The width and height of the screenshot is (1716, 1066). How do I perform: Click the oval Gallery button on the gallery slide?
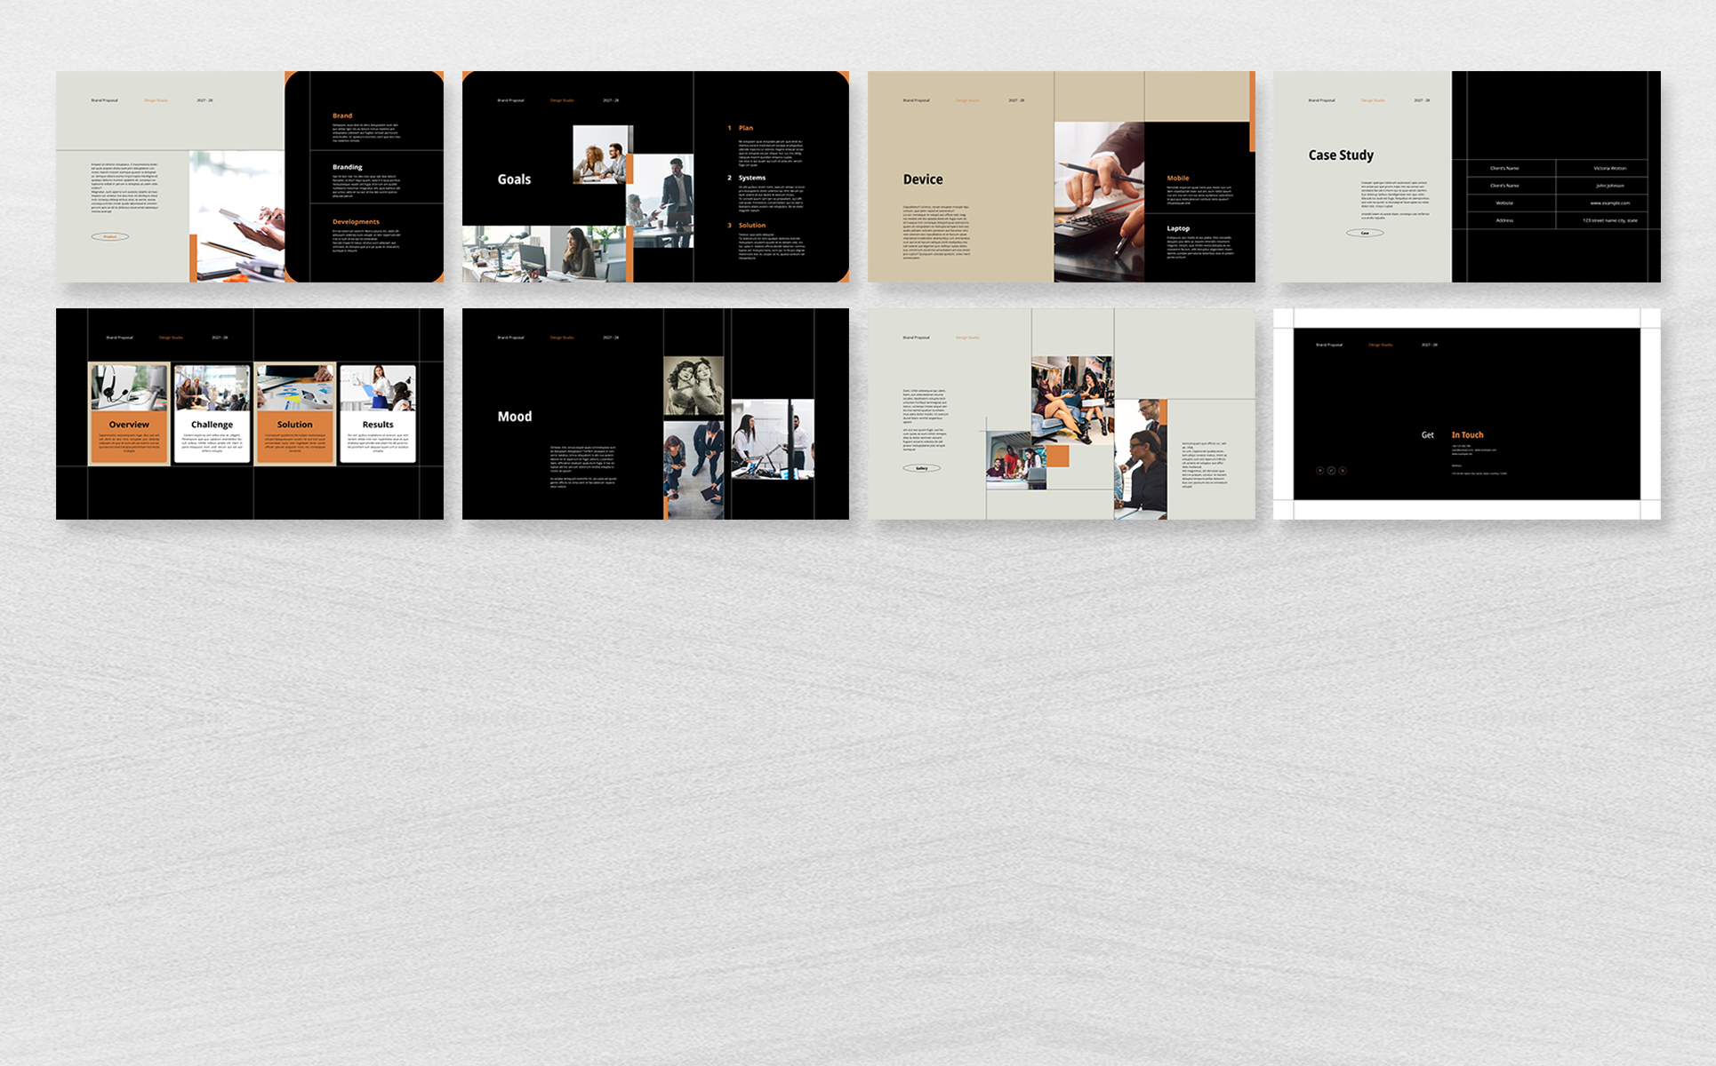(x=922, y=468)
